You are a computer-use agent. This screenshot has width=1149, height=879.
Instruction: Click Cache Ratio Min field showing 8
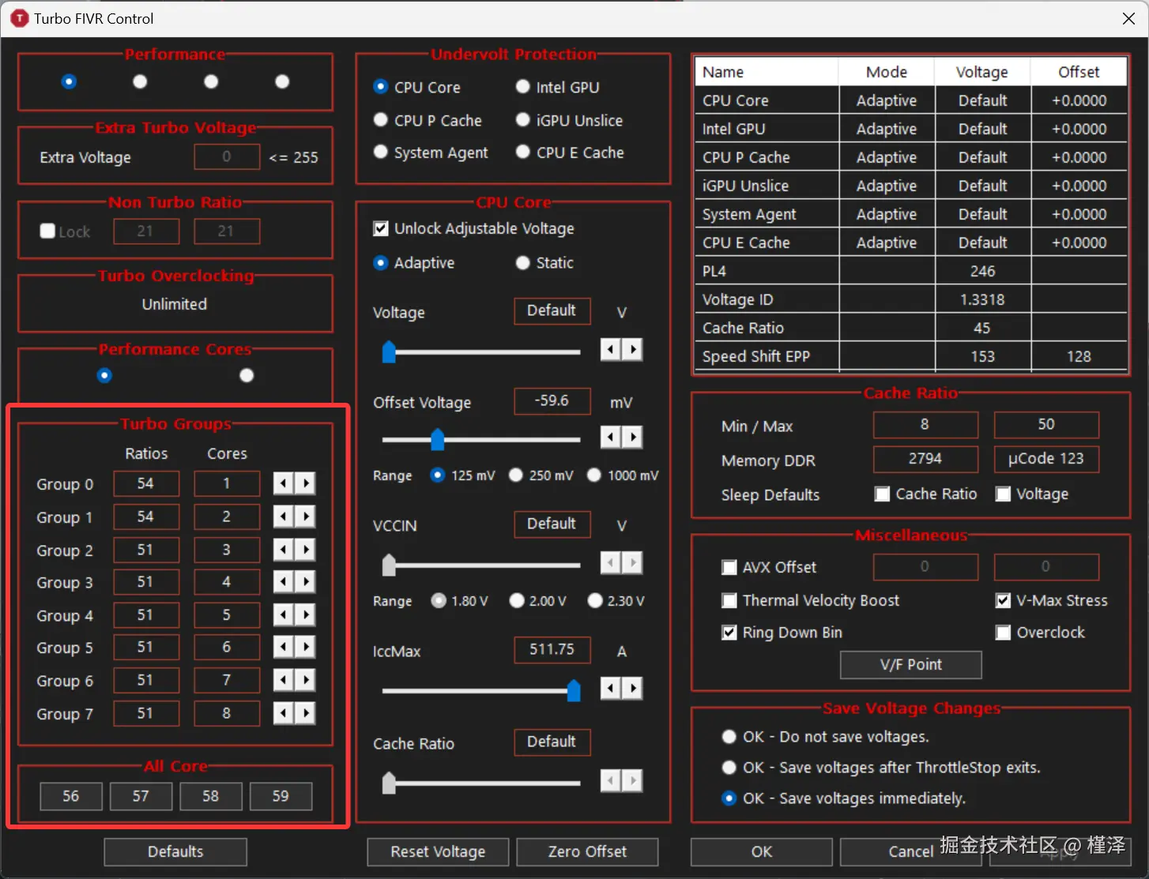[925, 424]
